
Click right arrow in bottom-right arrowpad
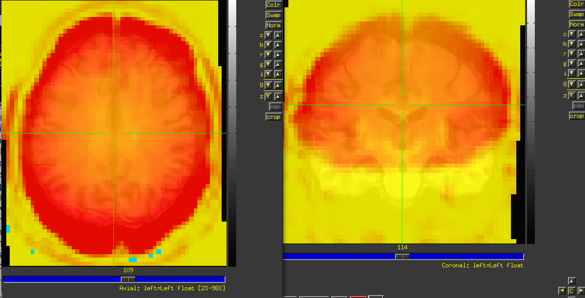(581, 291)
